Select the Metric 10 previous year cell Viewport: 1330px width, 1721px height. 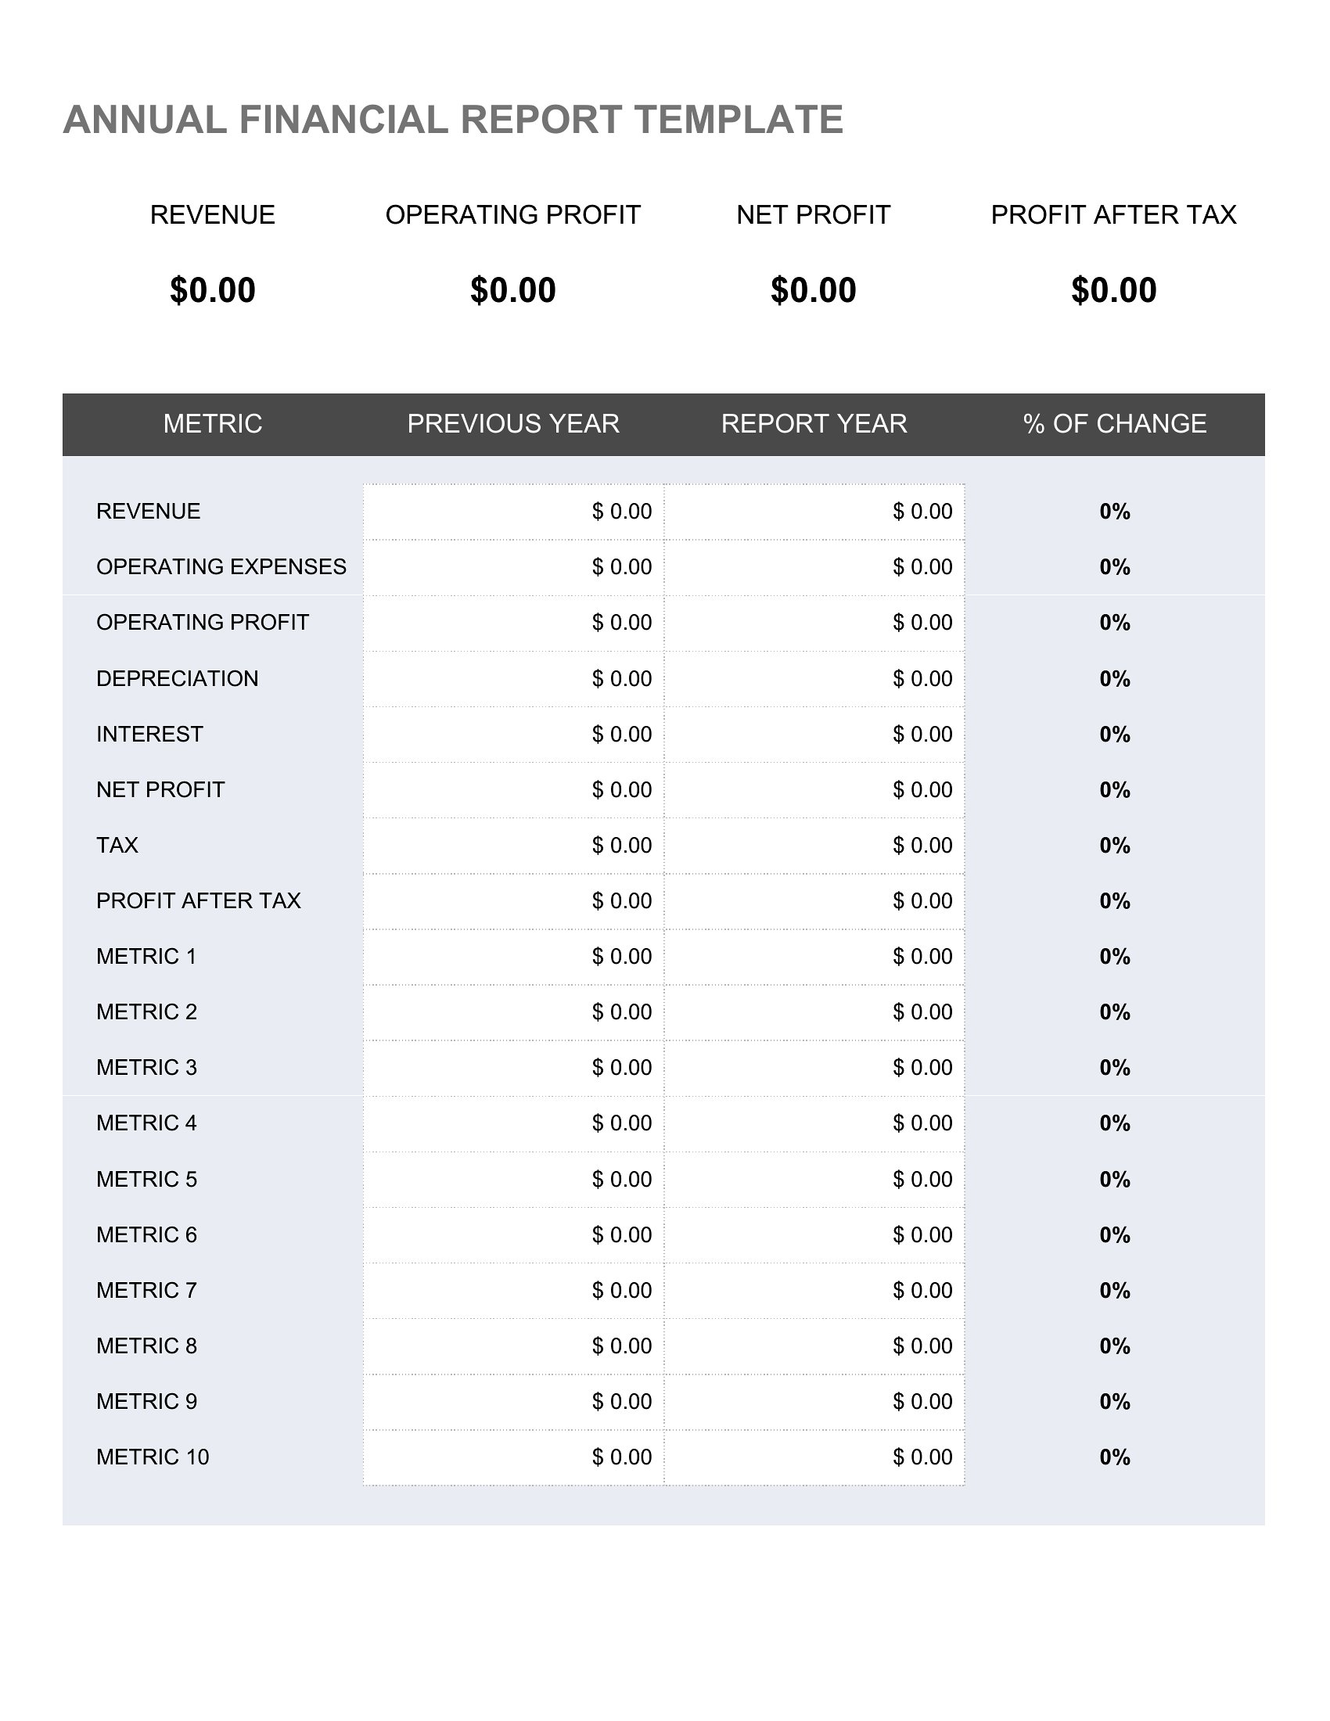point(513,1458)
